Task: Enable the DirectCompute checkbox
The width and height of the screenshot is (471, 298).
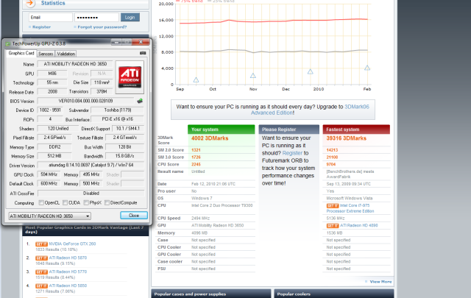Action: (107, 203)
